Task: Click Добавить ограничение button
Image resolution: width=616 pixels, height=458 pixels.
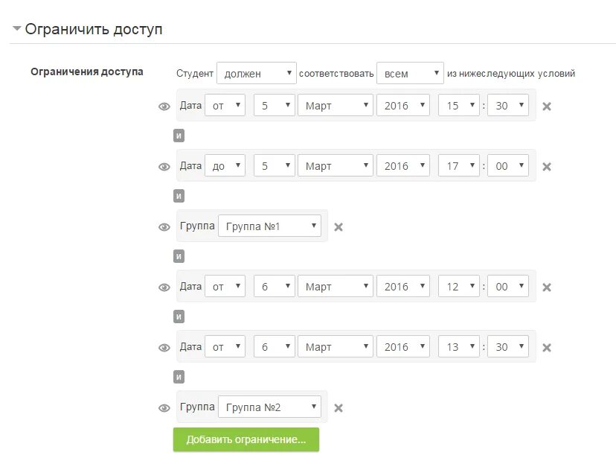Action: point(246,439)
